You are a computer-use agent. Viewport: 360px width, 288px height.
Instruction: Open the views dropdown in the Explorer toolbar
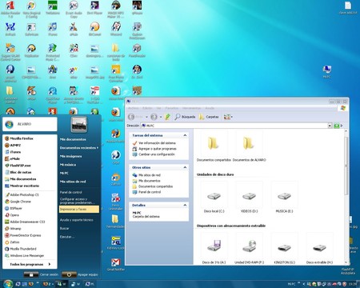click(x=228, y=117)
